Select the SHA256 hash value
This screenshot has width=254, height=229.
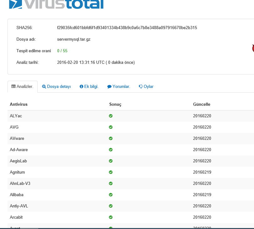pyautogui.click(x=127, y=28)
